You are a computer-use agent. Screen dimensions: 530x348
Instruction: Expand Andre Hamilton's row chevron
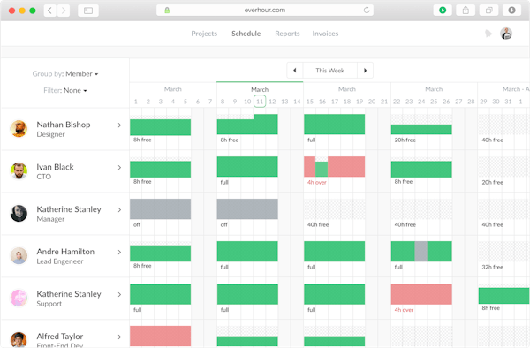pos(119,252)
